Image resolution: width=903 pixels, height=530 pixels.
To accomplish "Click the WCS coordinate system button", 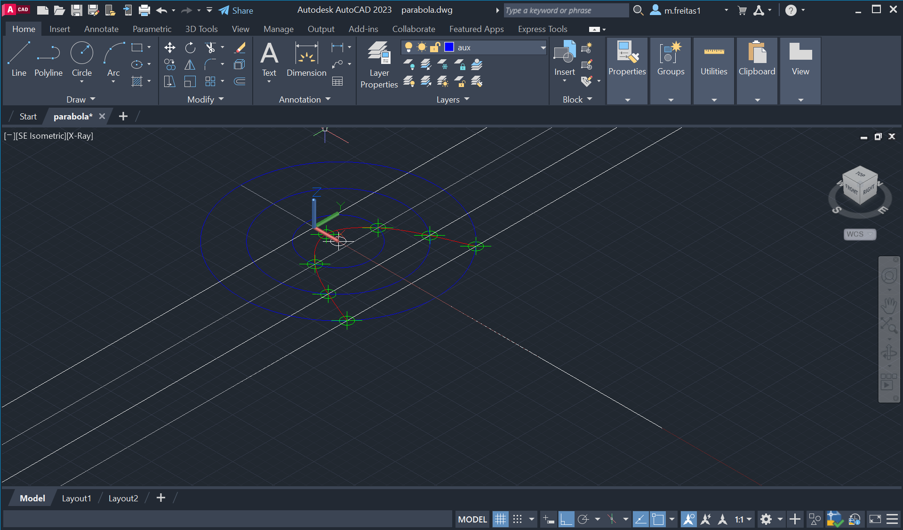I will click(859, 234).
